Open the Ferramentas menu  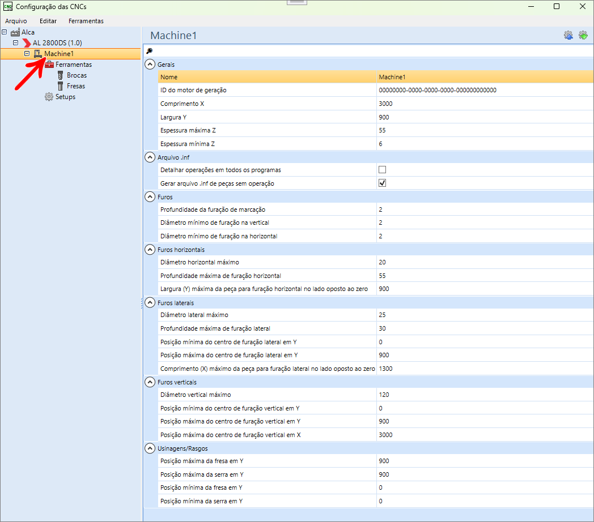point(86,21)
